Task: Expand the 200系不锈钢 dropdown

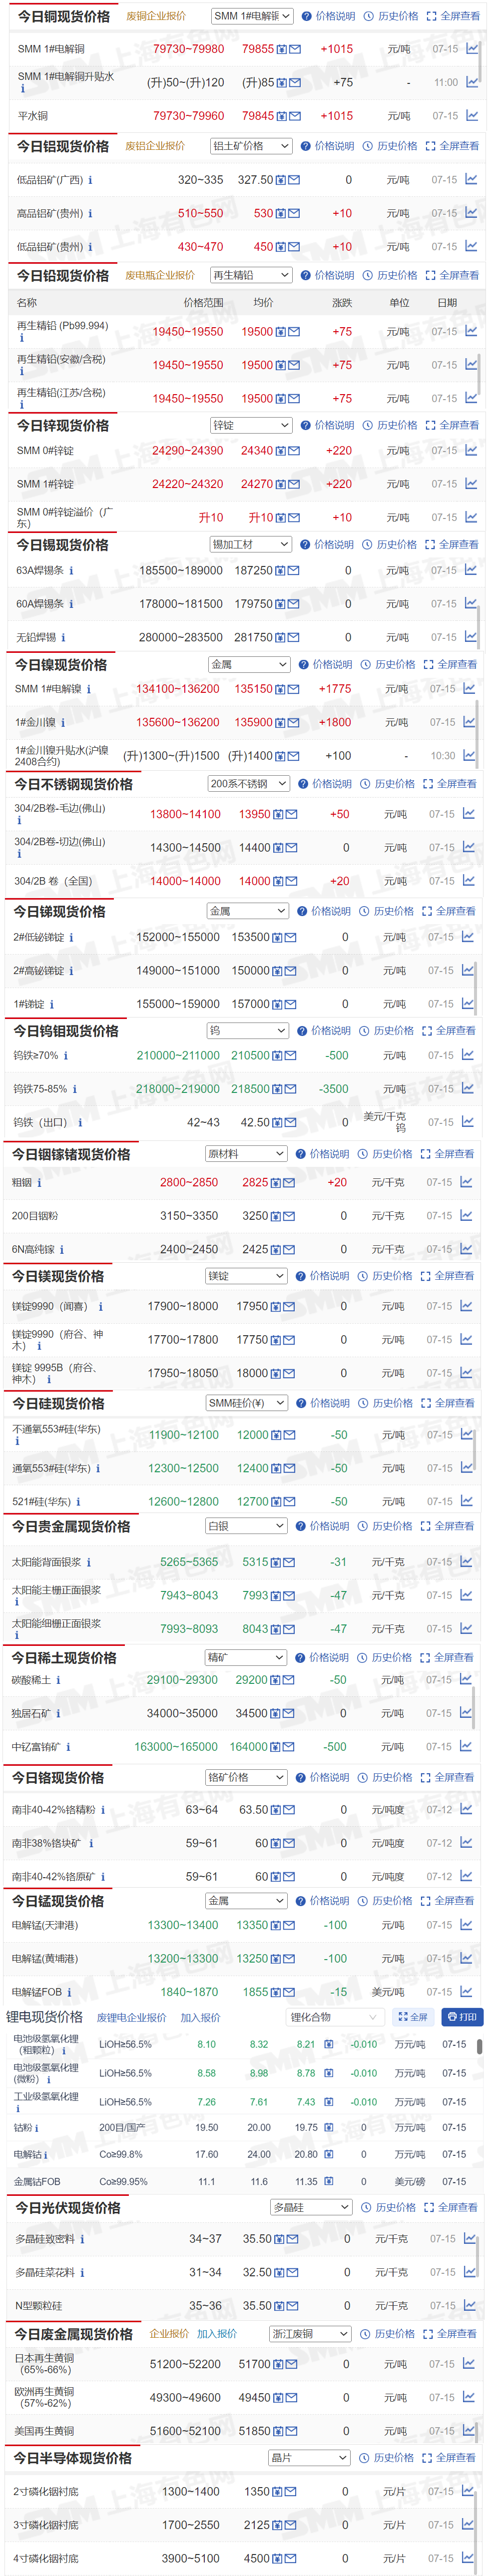Action: (x=249, y=784)
